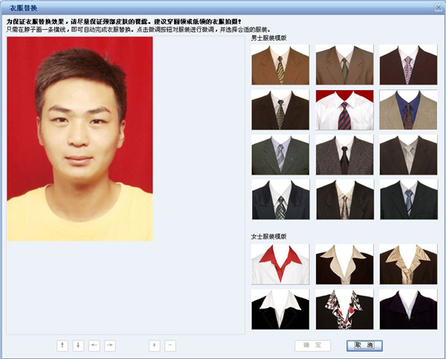The height and width of the screenshot is (359, 446).
Task: Select women's black blazer with white collar
Action: tap(280, 309)
